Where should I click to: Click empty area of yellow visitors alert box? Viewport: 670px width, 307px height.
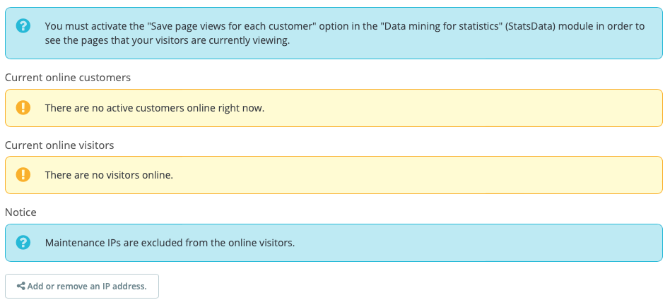424,174
